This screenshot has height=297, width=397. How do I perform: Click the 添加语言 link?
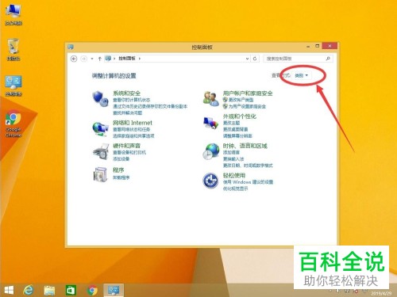click(x=231, y=153)
